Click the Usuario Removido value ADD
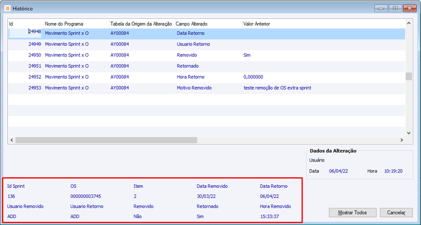Image resolution: width=421 pixels, height=225 pixels. point(12,217)
